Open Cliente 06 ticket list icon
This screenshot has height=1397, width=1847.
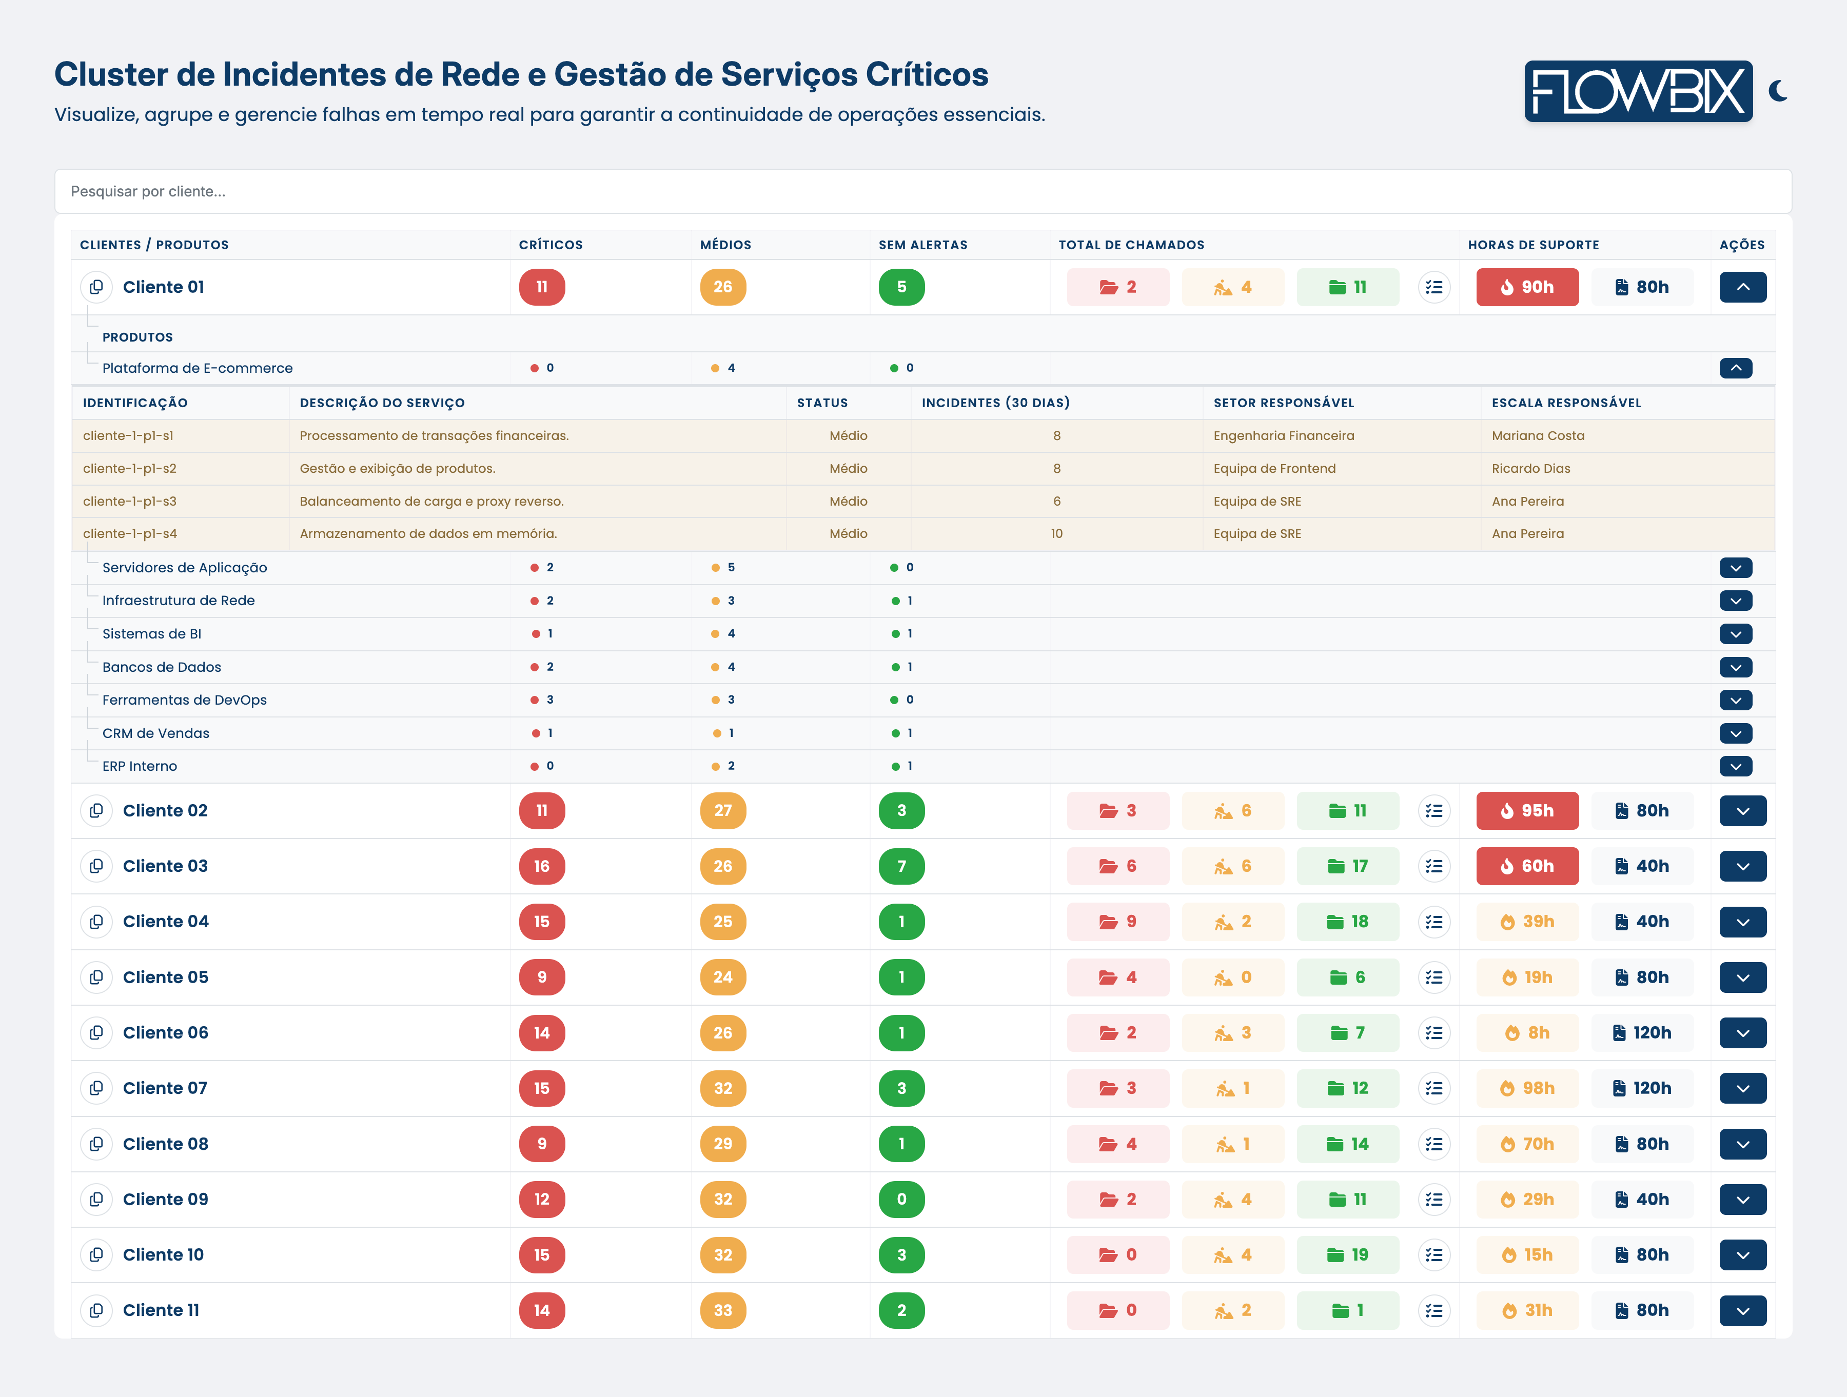click(1433, 1032)
